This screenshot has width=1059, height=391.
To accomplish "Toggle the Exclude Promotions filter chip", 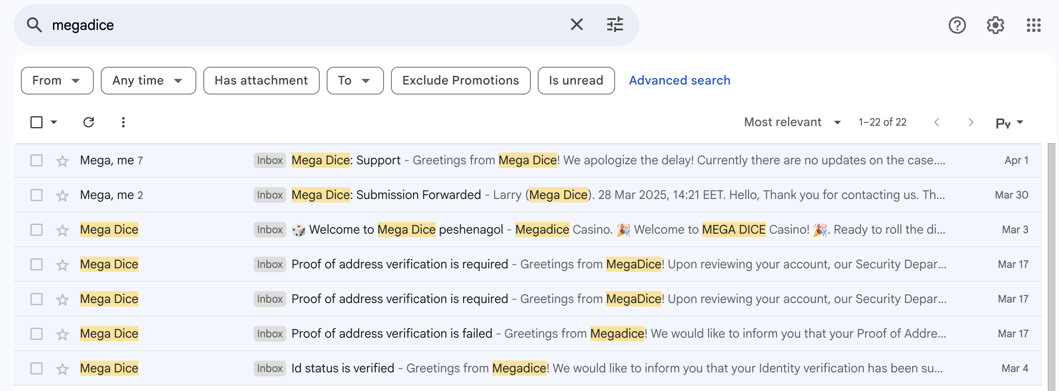I will (x=461, y=81).
